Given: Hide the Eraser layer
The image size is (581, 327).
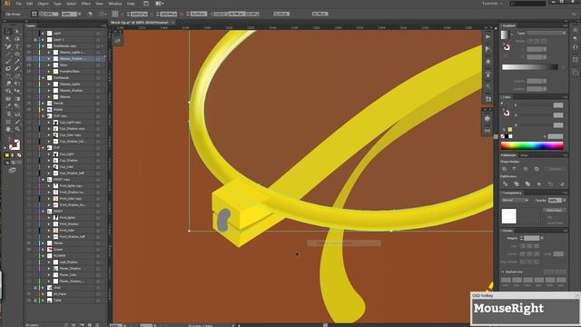Looking at the screenshot, I should click(29, 249).
